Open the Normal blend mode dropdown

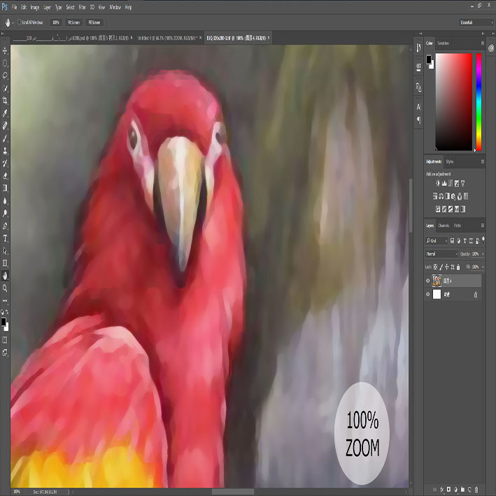(441, 254)
